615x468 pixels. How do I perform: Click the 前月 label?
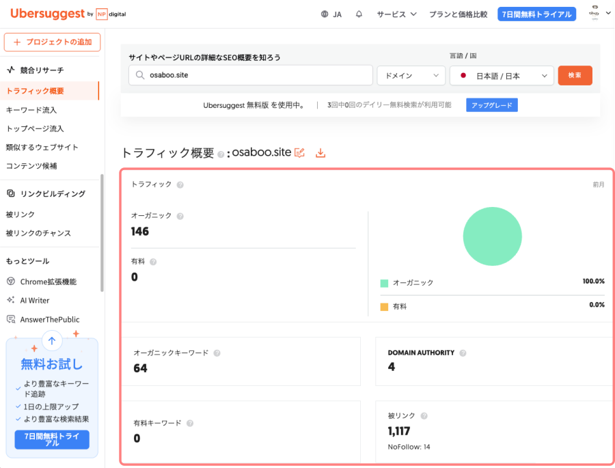(599, 184)
